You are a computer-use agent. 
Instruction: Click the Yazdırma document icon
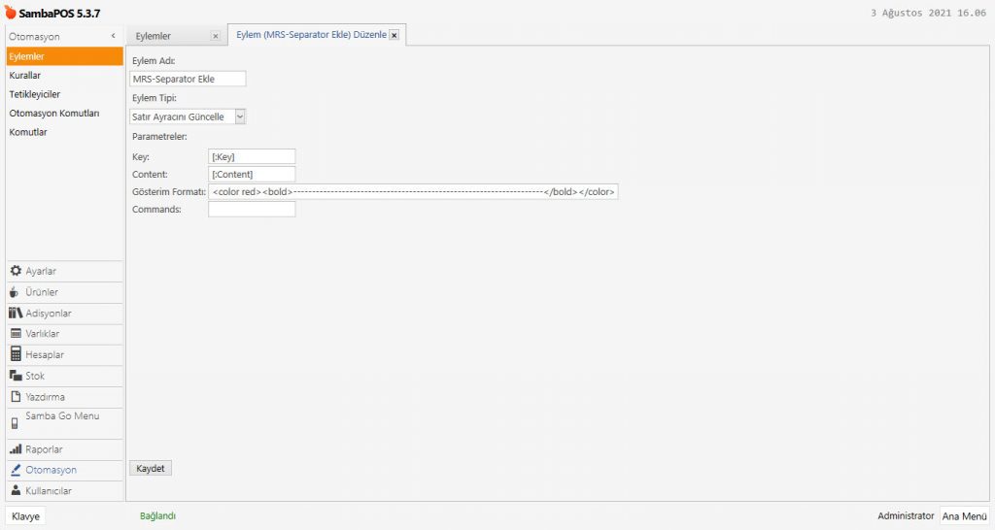coord(16,397)
